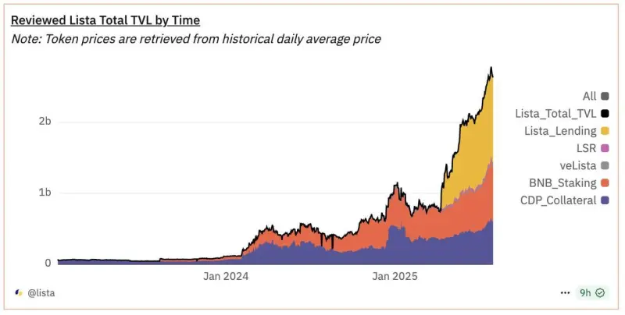Toggle the All series legend swatch
The image size is (625, 315).
point(604,97)
